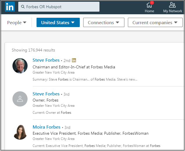The height and width of the screenshot is (151, 185).
Task: Open My Network via the people icon
Action: pos(172,5)
